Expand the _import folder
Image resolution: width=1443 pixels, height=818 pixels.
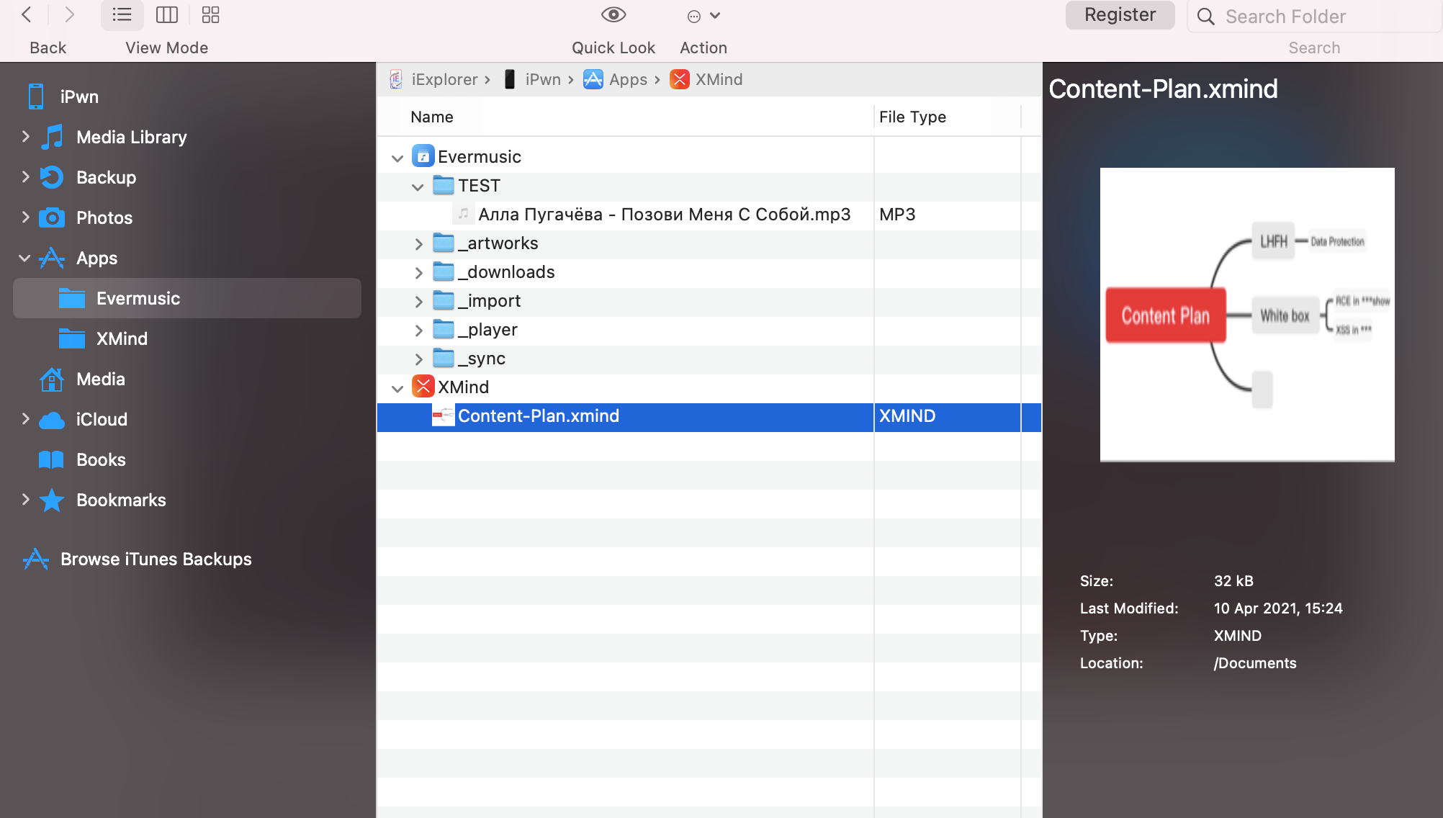[x=418, y=302]
